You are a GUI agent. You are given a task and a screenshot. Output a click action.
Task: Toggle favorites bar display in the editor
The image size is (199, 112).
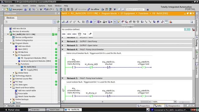pyautogui.click(x=118, y=22)
